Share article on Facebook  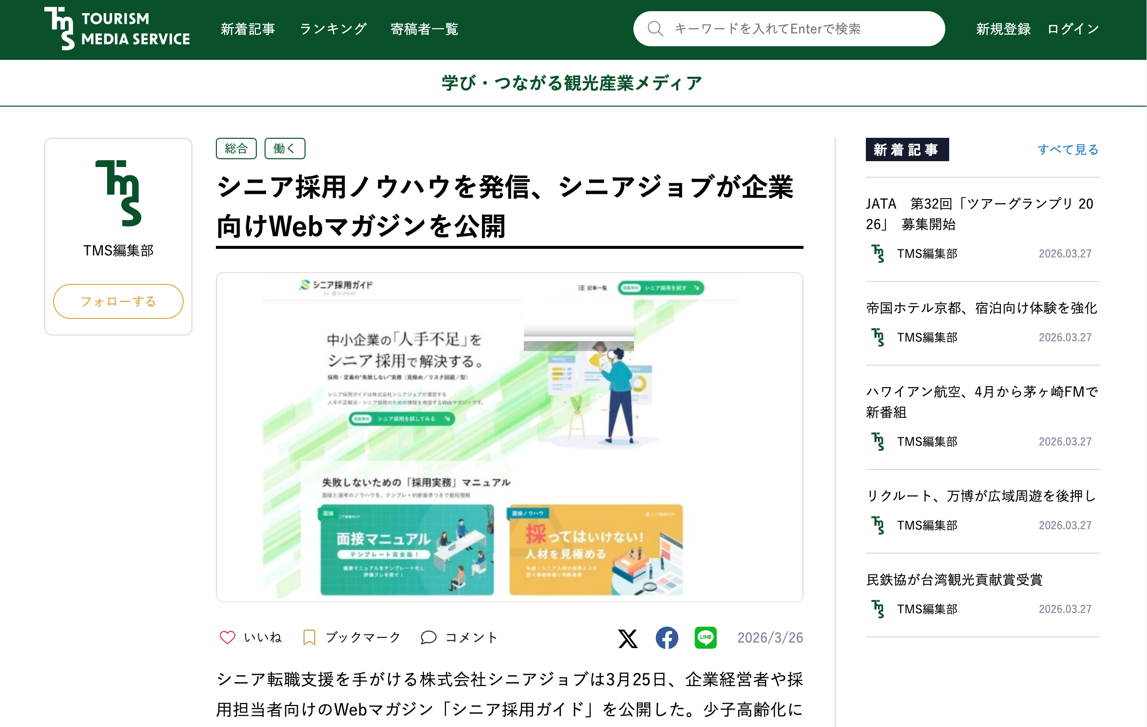tap(667, 638)
